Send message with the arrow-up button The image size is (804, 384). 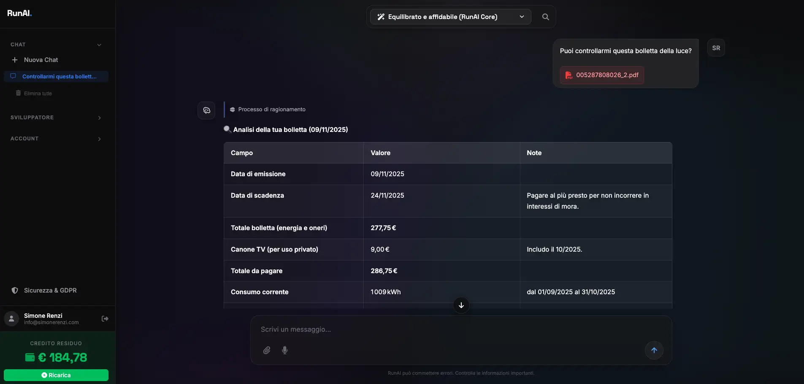pos(654,350)
